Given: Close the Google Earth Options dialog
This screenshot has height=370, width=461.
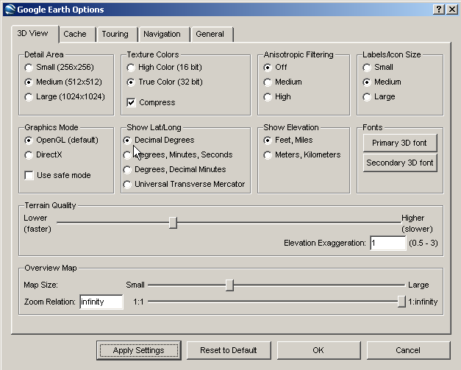Looking at the screenshot, I should click(x=452, y=10).
